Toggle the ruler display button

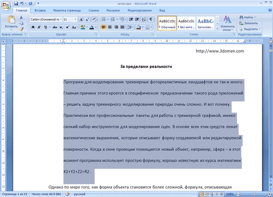271,41
